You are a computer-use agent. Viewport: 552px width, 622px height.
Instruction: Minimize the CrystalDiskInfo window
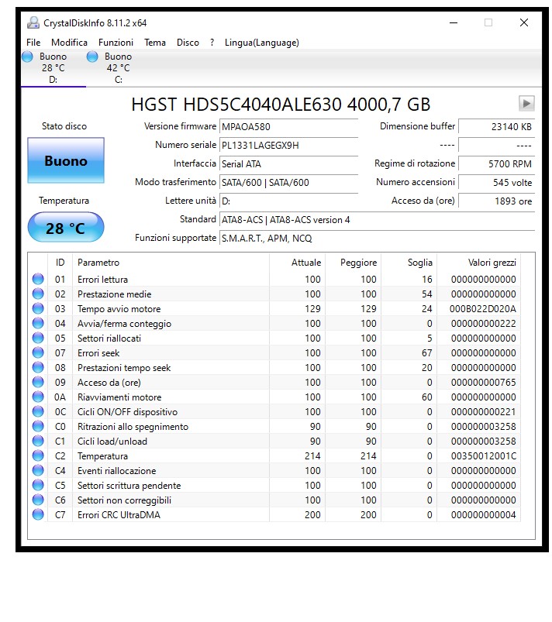(x=453, y=22)
